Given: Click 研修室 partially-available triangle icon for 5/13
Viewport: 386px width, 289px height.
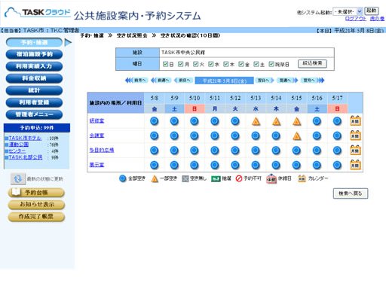Looking at the screenshot, I should pyautogui.click(x=256, y=121).
